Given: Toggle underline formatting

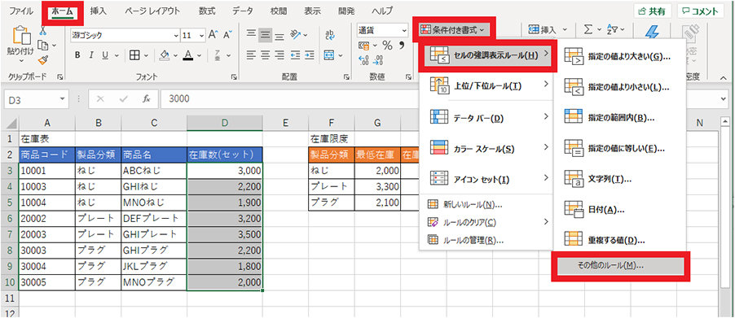Looking at the screenshot, I should (104, 55).
